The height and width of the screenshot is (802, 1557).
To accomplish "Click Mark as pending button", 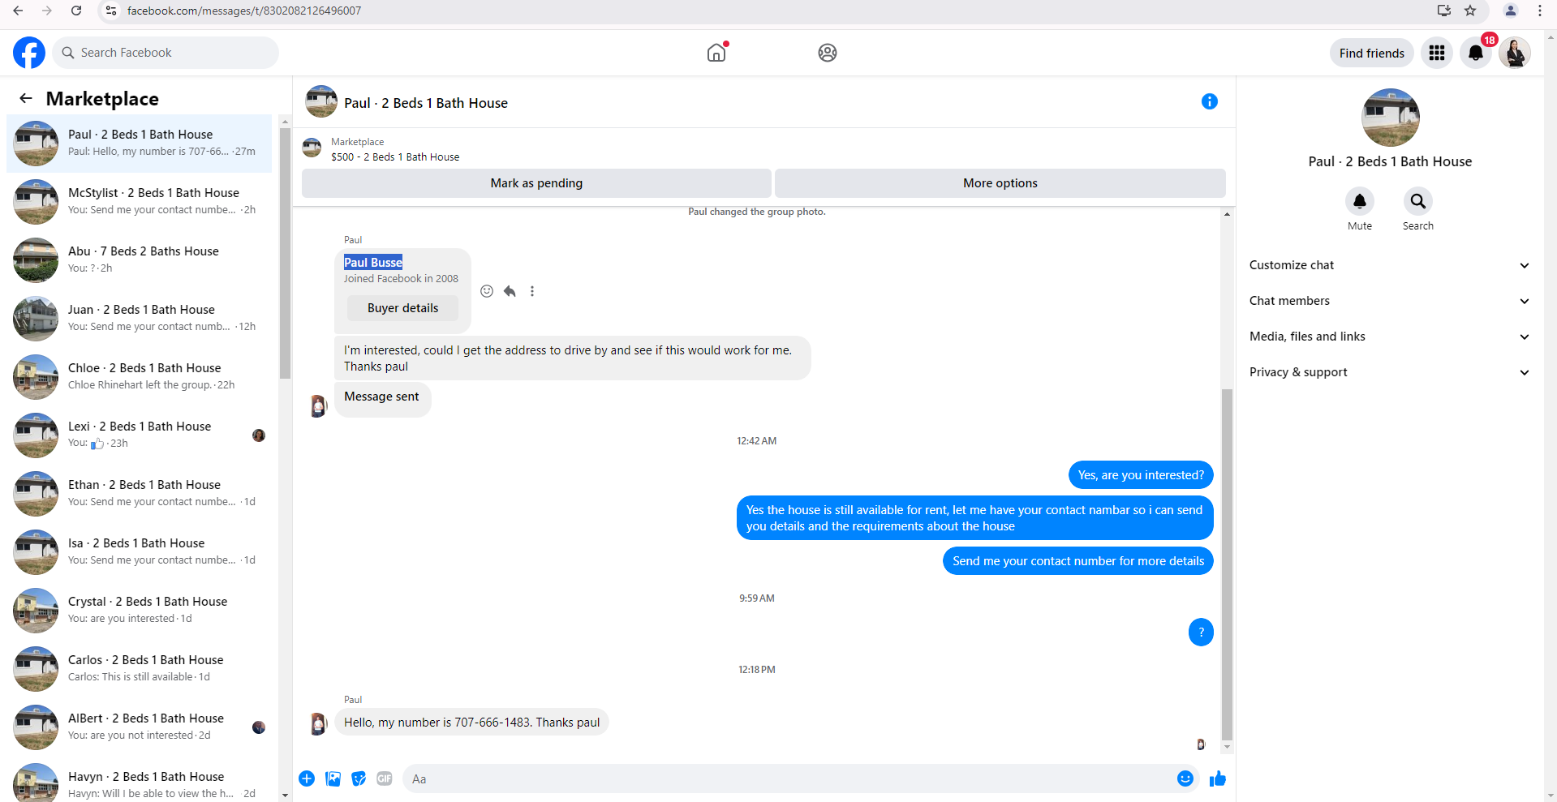I will pyautogui.click(x=536, y=183).
